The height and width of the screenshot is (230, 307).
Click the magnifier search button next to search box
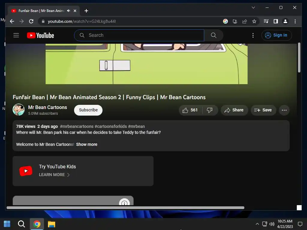tap(213, 35)
